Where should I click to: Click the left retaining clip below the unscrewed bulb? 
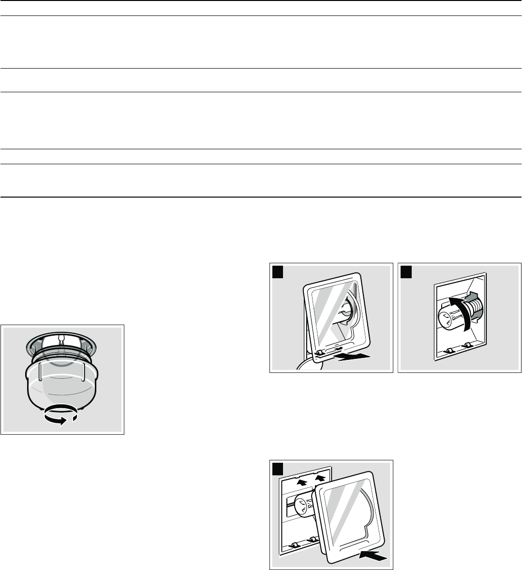pos(448,350)
